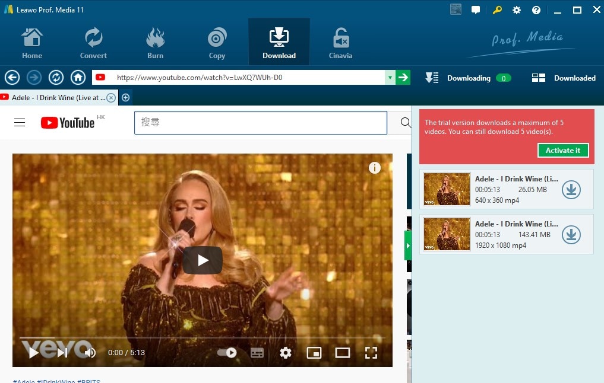The height and width of the screenshot is (383, 604).
Task: Switch to theater mode
Action: [x=343, y=353]
